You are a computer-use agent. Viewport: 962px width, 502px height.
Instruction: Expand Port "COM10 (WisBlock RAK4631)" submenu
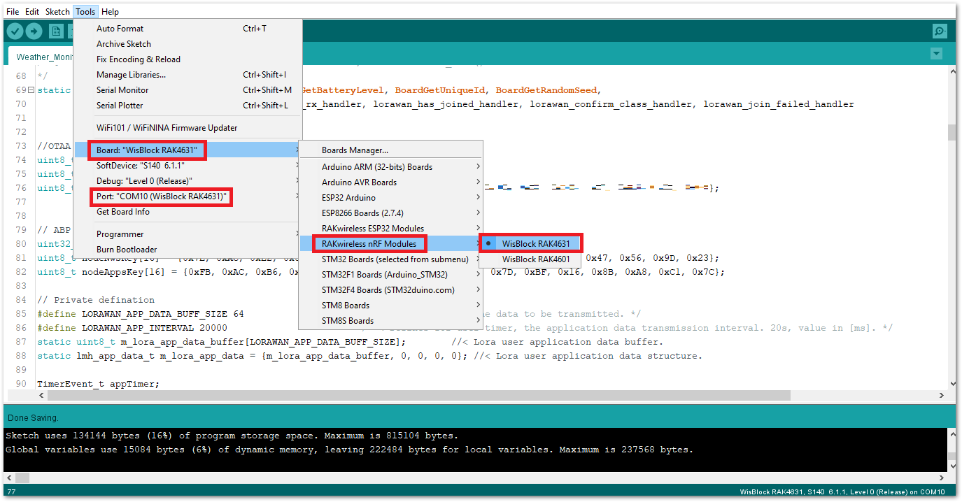[161, 196]
